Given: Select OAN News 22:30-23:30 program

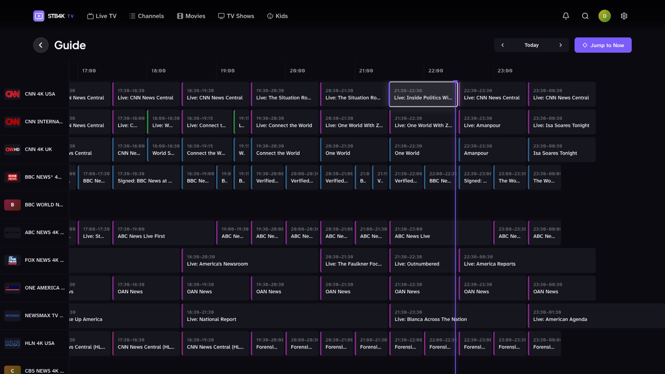Looking at the screenshot, I should click(x=492, y=288).
